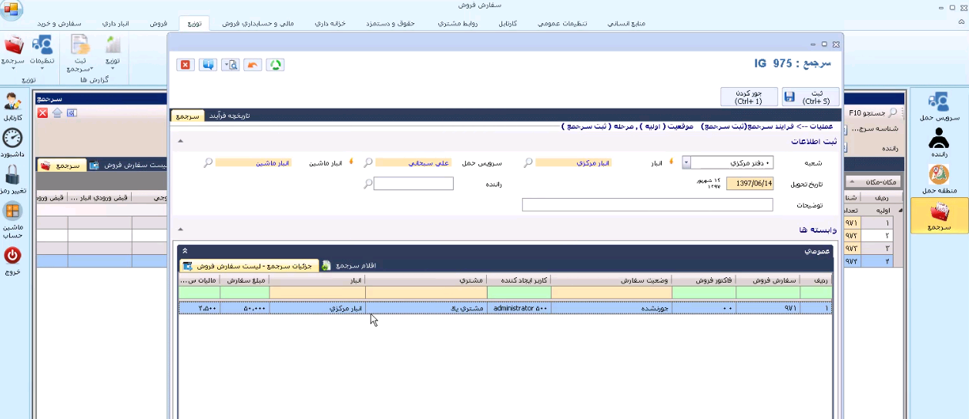Collapse the ثبت اطلاعات section
This screenshot has height=419, width=969.
click(x=180, y=141)
